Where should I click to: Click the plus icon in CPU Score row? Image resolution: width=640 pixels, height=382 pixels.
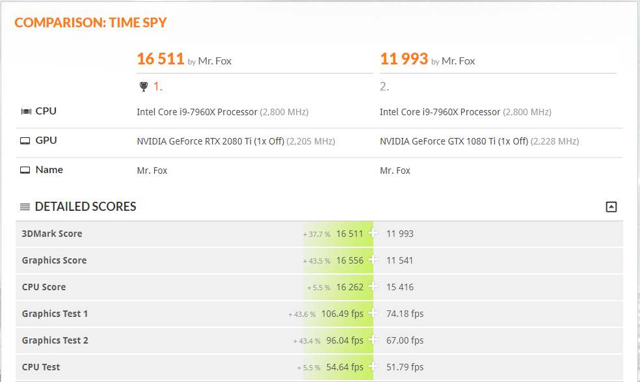(373, 287)
